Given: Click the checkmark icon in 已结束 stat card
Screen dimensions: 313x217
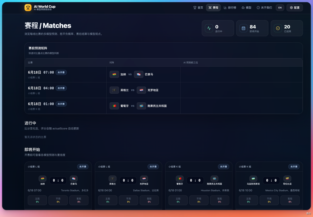Looking at the screenshot, I should click(278, 28).
